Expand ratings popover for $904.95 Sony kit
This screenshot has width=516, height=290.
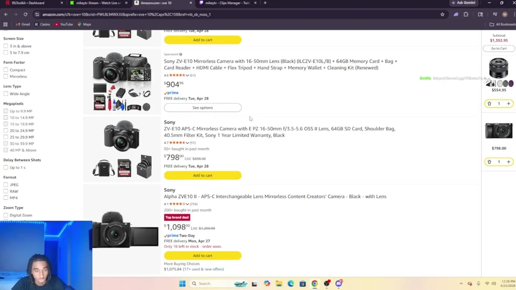point(187,75)
